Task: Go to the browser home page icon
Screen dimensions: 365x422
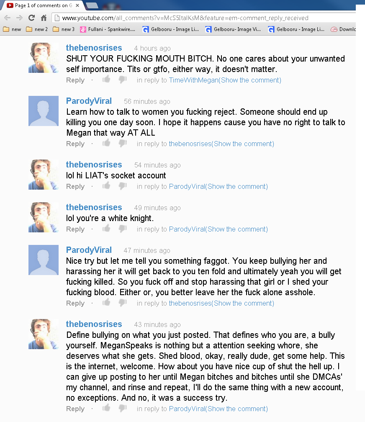Action: (44, 18)
